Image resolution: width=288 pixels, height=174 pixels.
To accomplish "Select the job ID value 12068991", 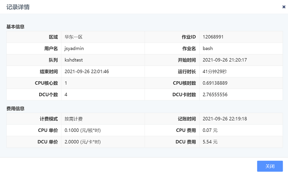I will click(213, 37).
